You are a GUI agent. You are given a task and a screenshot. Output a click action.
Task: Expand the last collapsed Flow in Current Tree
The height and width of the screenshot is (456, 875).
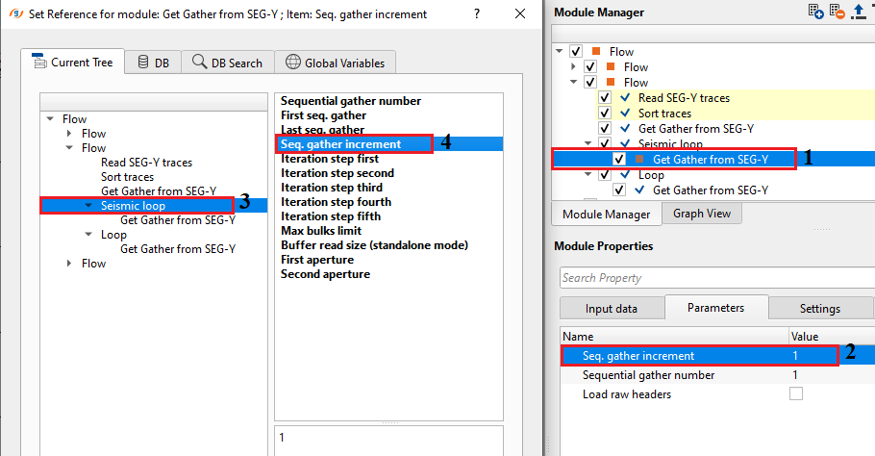pos(69,264)
